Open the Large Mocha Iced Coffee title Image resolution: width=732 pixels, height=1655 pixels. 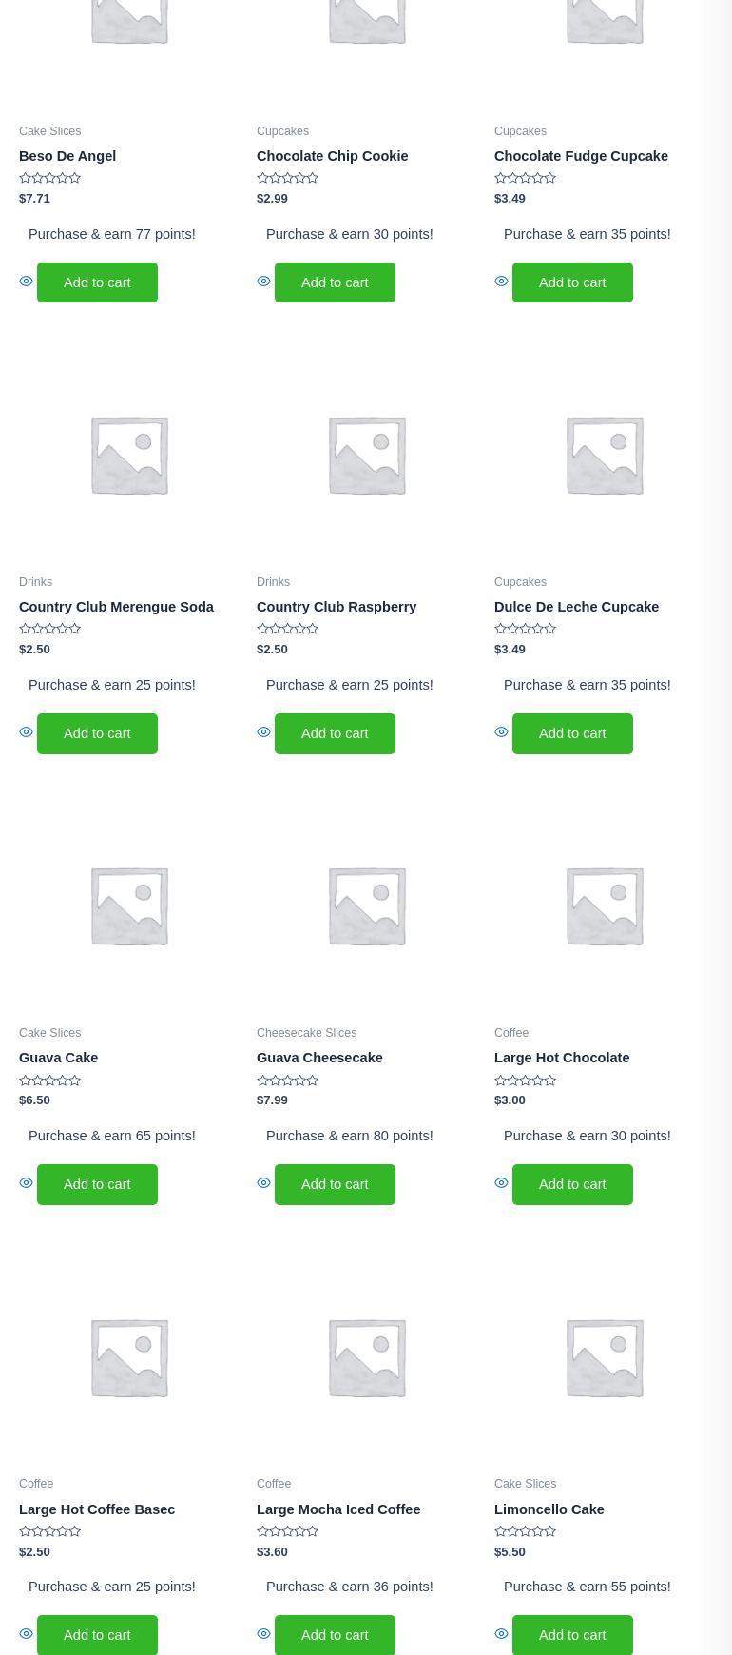click(x=338, y=1509)
